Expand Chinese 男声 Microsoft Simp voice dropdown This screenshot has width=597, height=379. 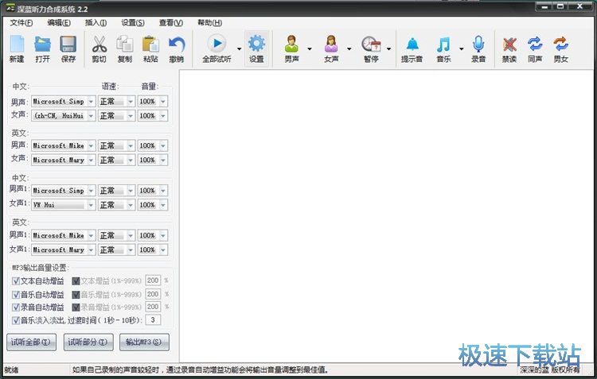(91, 102)
